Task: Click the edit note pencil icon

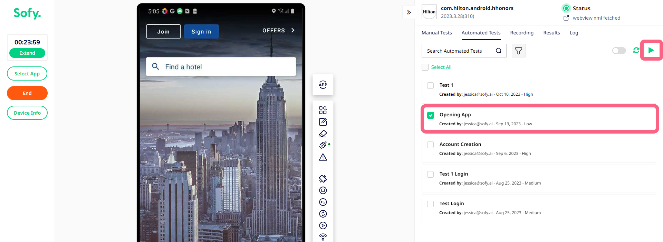Action: pyautogui.click(x=323, y=122)
